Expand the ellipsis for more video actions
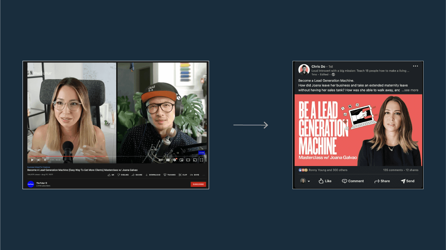This screenshot has height=250, width=446. click(204, 175)
